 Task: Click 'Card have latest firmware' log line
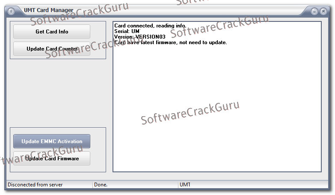[x=170, y=42]
